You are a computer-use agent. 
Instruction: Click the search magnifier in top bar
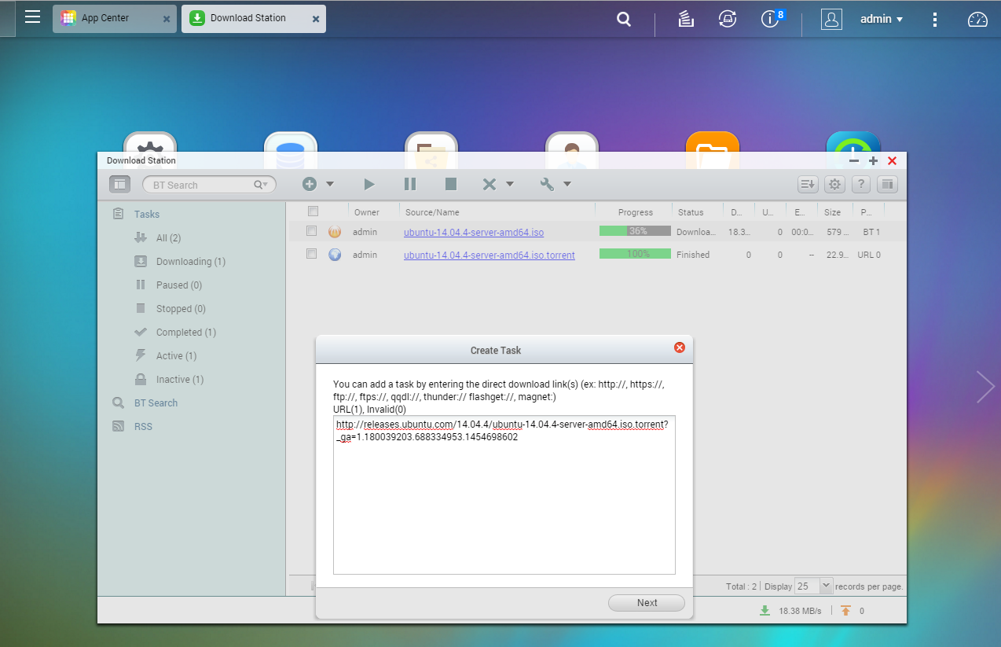[624, 20]
